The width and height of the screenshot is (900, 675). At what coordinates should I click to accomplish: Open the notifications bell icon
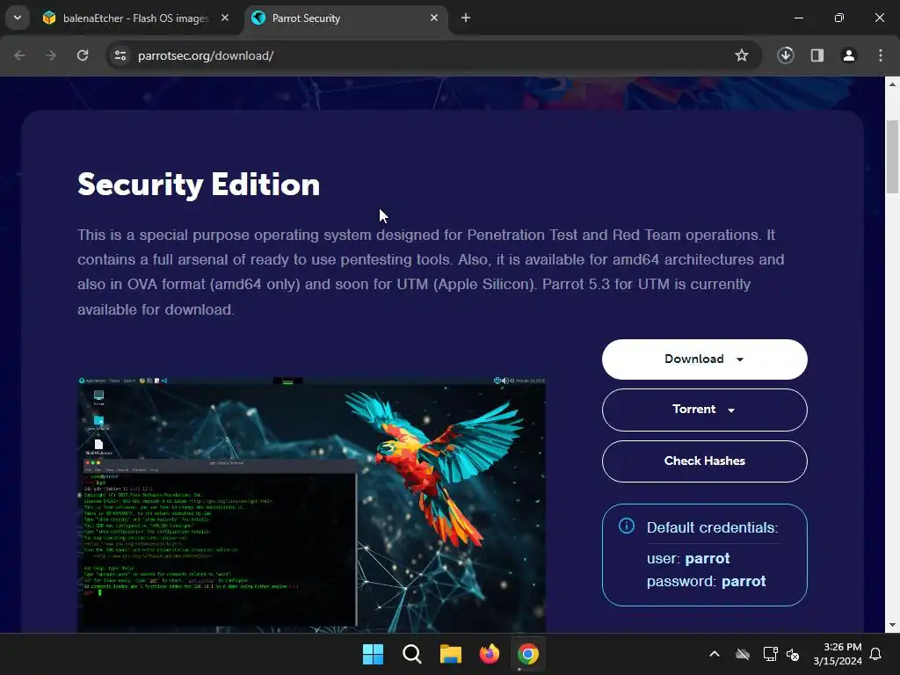[x=876, y=654]
